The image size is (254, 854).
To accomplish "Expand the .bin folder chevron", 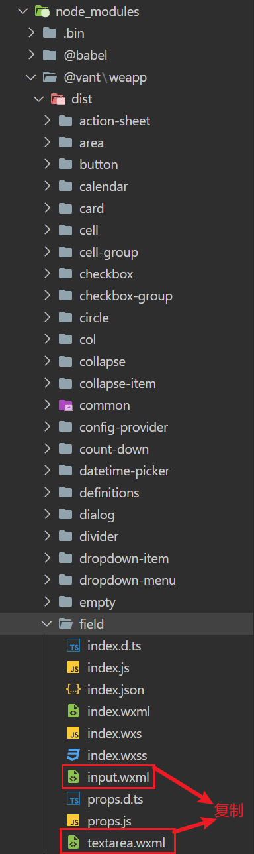I will click(x=31, y=33).
